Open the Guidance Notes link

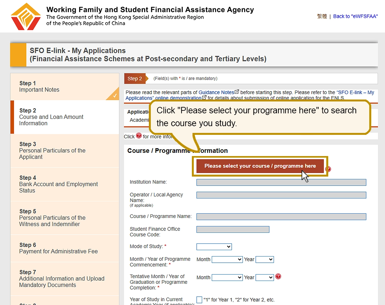coord(216,92)
